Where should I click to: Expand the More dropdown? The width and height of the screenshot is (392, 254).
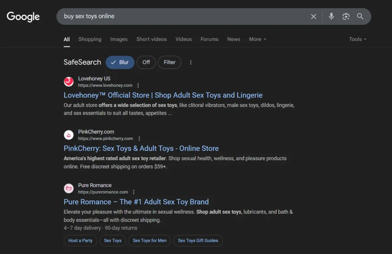pyautogui.click(x=258, y=39)
